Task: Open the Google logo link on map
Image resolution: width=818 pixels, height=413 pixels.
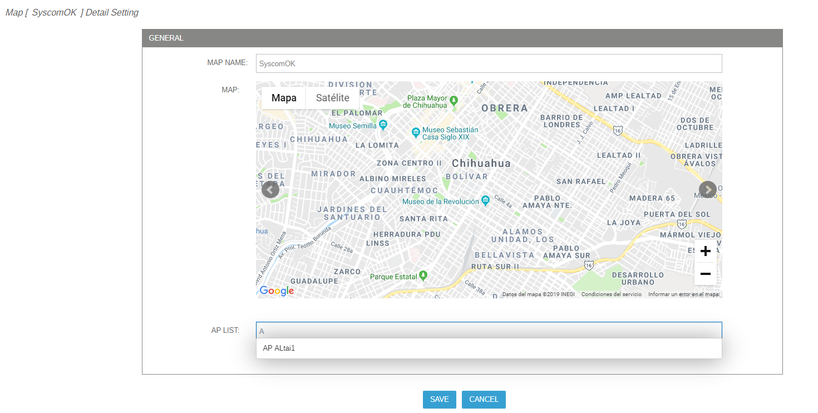Action: 277,291
